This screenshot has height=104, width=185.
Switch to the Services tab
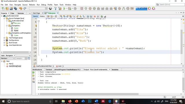(21, 13)
